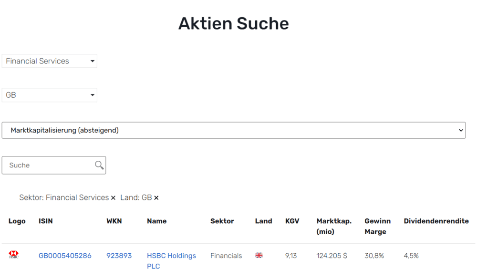
Task: Open the ISIN link GB0005405286
Action: 65,256
